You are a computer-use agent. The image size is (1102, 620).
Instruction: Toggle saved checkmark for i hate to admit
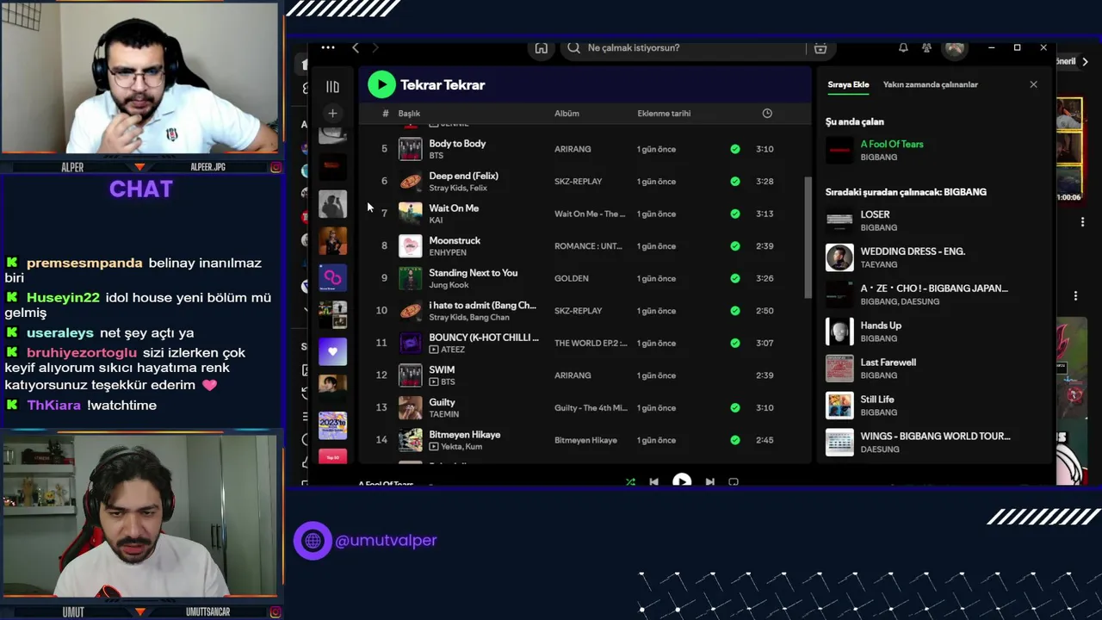[x=734, y=311]
